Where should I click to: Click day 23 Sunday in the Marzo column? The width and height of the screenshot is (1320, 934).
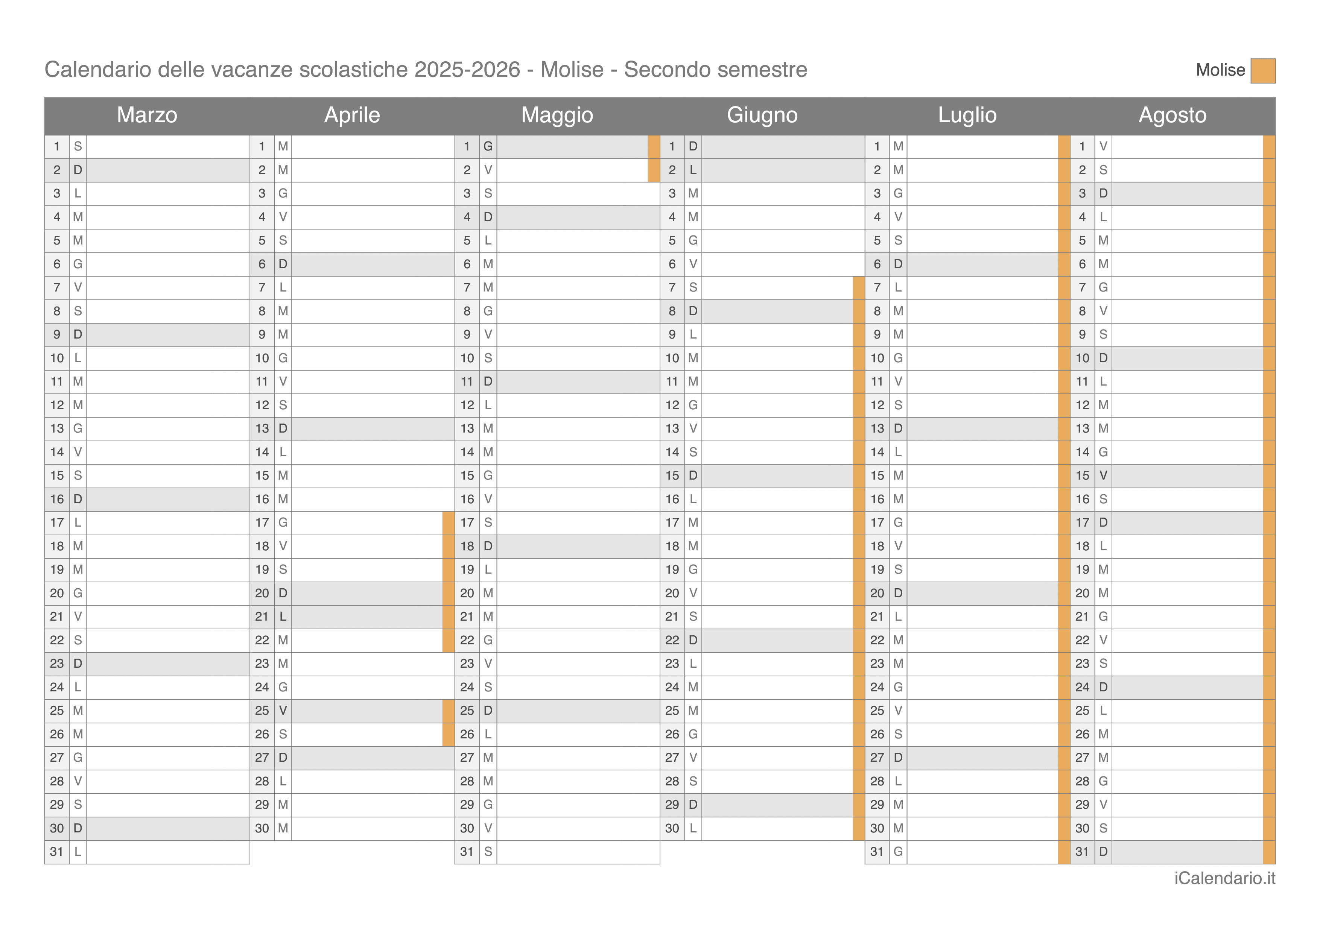[x=147, y=664]
